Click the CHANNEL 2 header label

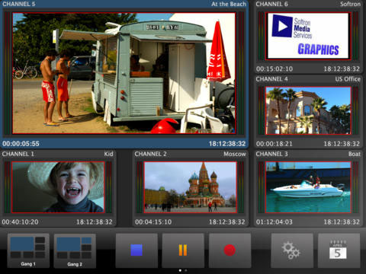pyautogui.click(x=151, y=154)
